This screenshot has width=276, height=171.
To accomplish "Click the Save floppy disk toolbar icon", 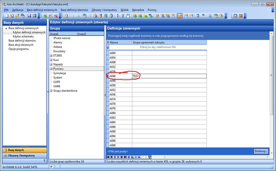I will tap(29, 16).
